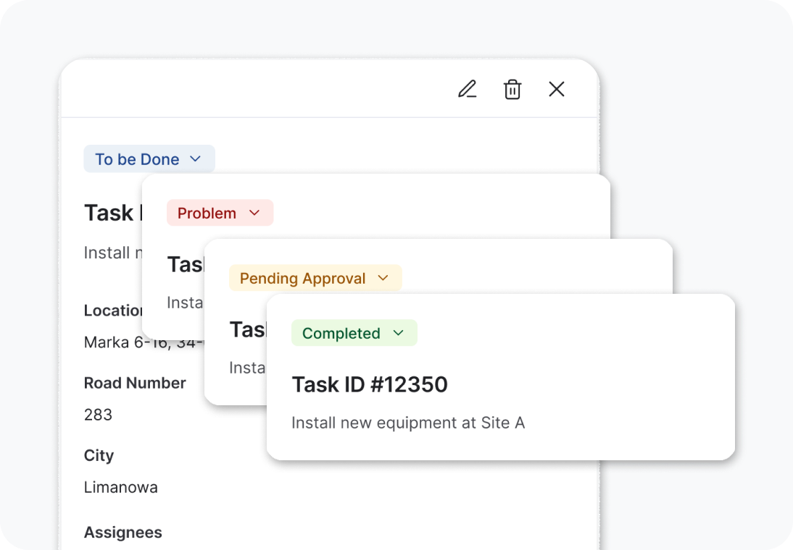Click the pencil edit icon
This screenshot has width=793, height=550.
point(468,89)
